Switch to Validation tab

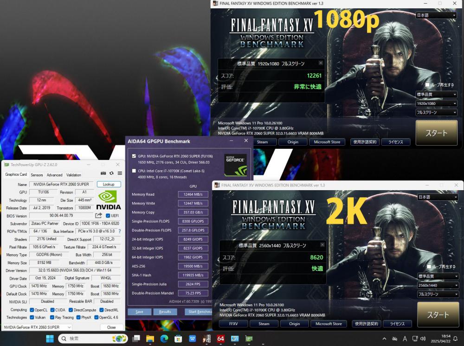pyautogui.click(x=74, y=175)
